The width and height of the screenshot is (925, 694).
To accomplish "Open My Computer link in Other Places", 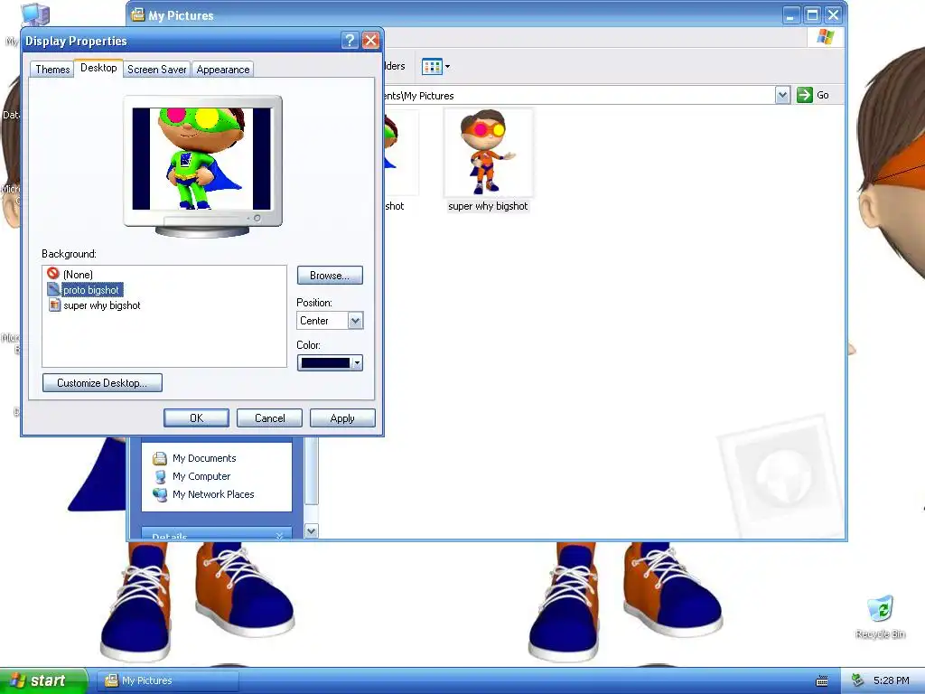I will tap(201, 476).
